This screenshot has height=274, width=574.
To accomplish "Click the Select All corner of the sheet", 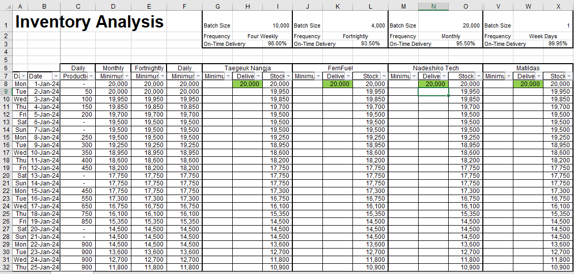I will coord(6,6).
